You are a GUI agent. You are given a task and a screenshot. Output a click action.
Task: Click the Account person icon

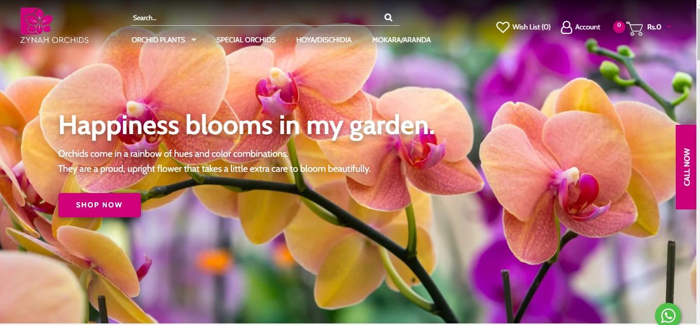coord(566,27)
